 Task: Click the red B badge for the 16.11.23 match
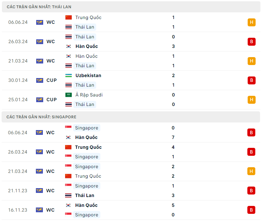tap(251, 210)
